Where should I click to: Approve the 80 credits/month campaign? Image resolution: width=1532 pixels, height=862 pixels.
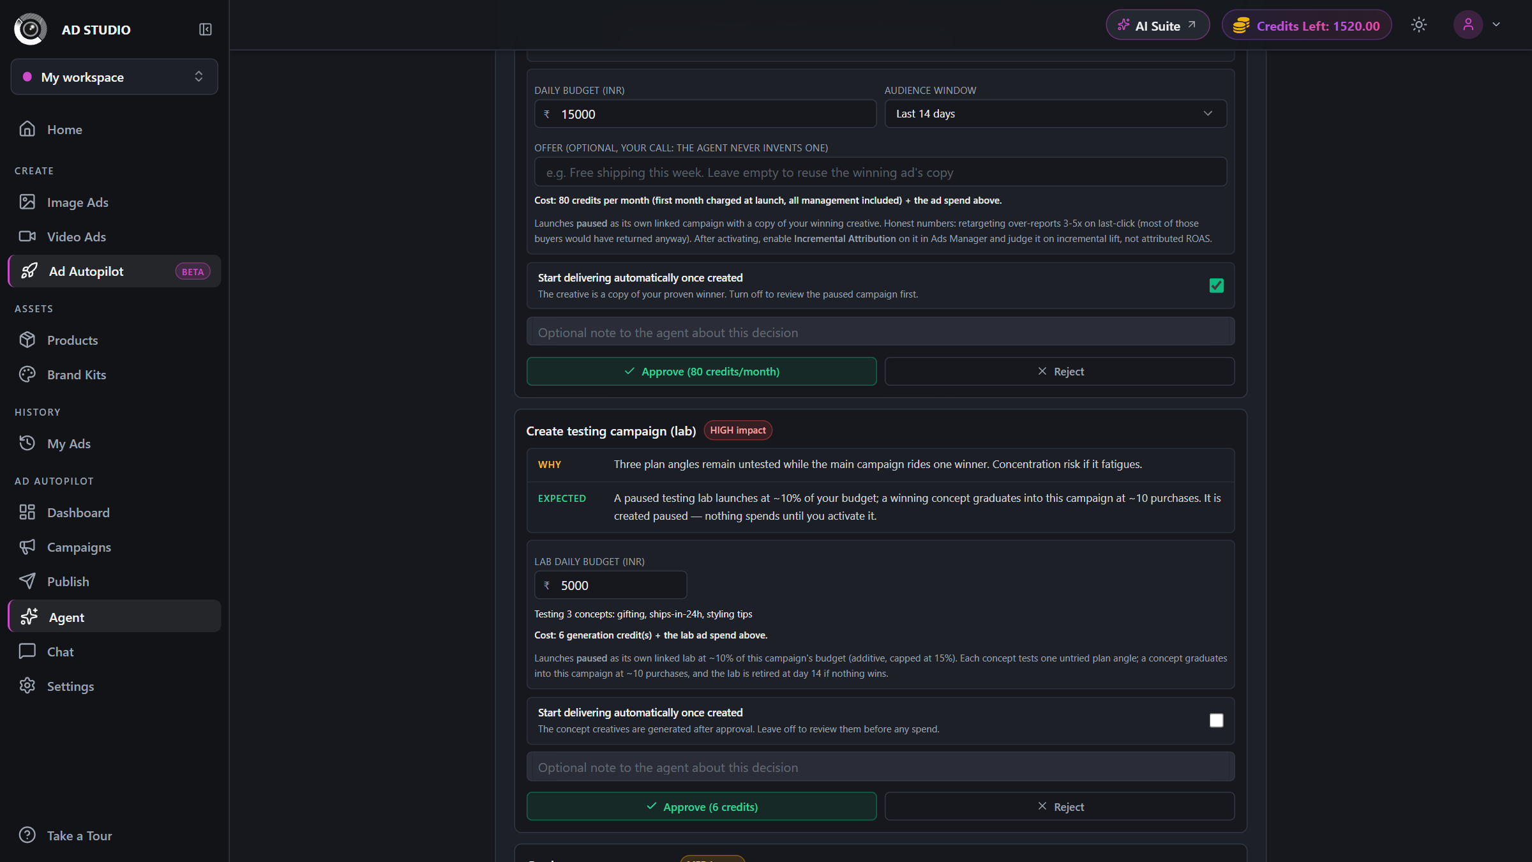pos(702,371)
